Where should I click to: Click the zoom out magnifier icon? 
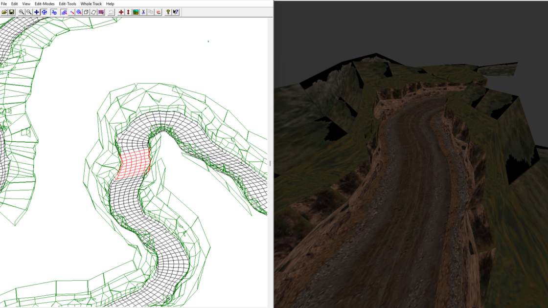pos(29,12)
